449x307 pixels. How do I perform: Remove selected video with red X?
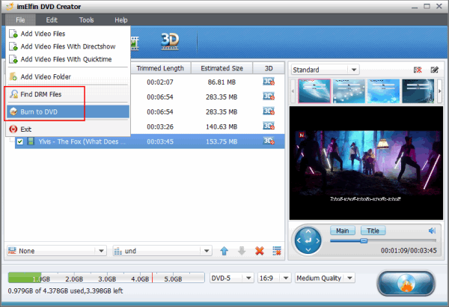260,251
